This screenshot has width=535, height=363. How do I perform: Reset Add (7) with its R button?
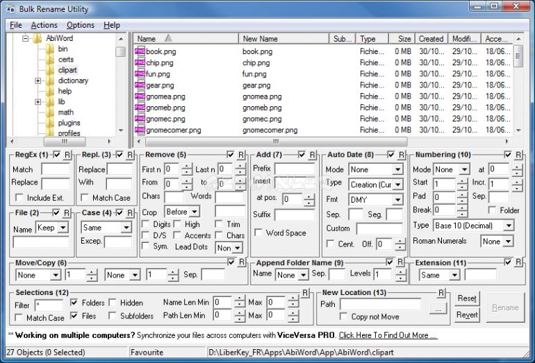312,155
